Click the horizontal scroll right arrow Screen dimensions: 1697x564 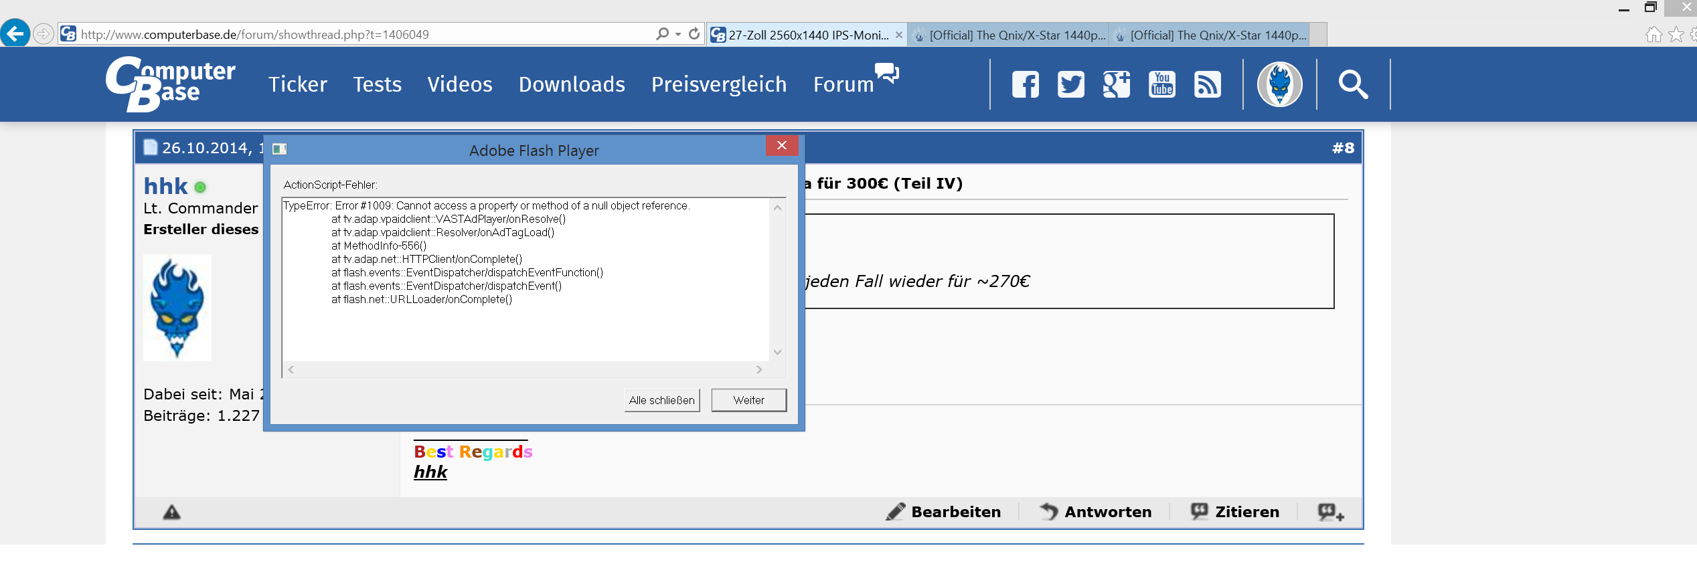pos(759,369)
